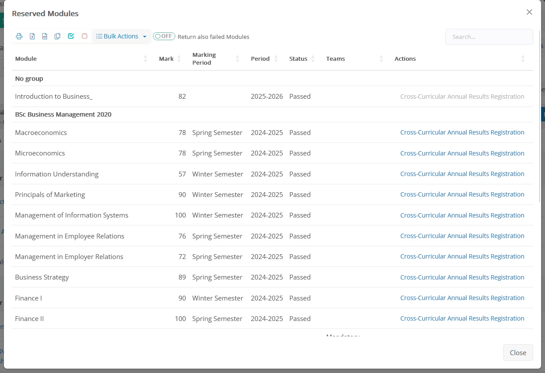
Task: Click the deselect all rows icon
Action: pyautogui.click(x=84, y=36)
